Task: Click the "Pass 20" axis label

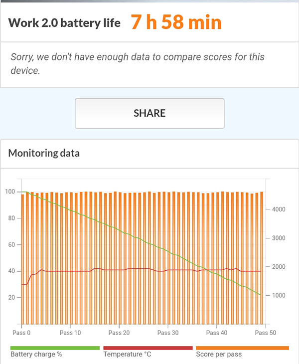Action: [x=119, y=333]
